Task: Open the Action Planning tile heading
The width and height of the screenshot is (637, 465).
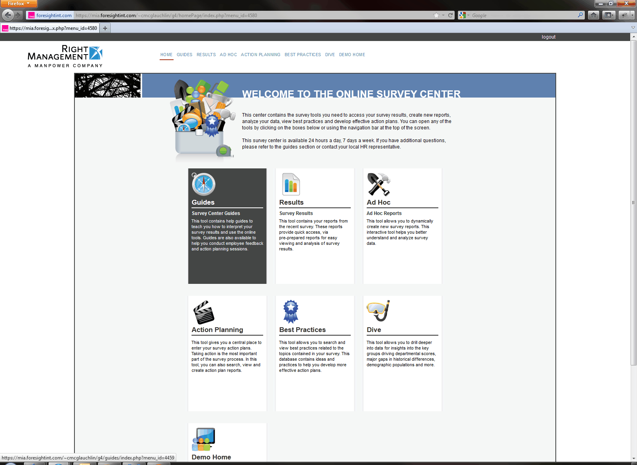Action: (217, 330)
